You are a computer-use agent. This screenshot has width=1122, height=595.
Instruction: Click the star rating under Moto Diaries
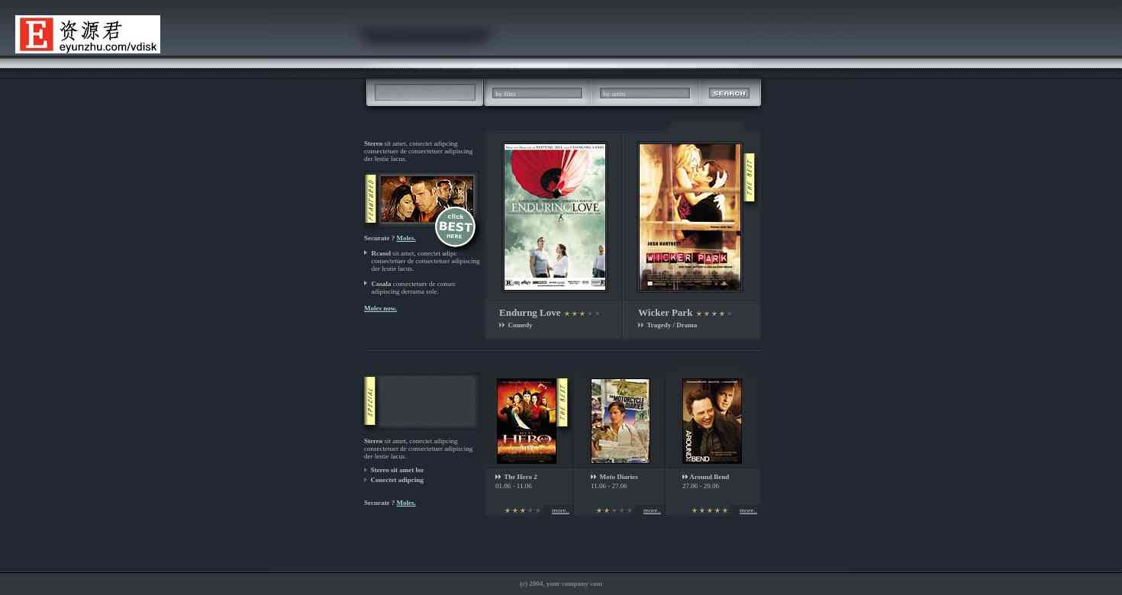click(614, 510)
